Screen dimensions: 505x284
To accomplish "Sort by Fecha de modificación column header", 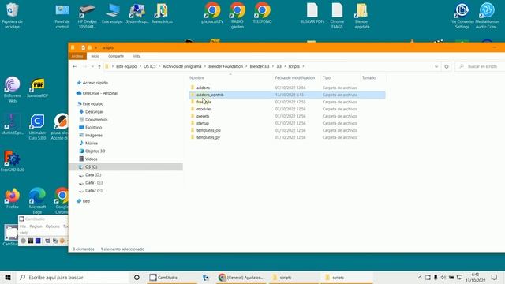I will 294,77.
